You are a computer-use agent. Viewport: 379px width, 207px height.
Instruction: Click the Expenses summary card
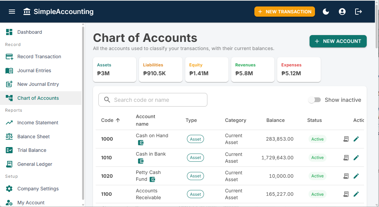[299, 69]
